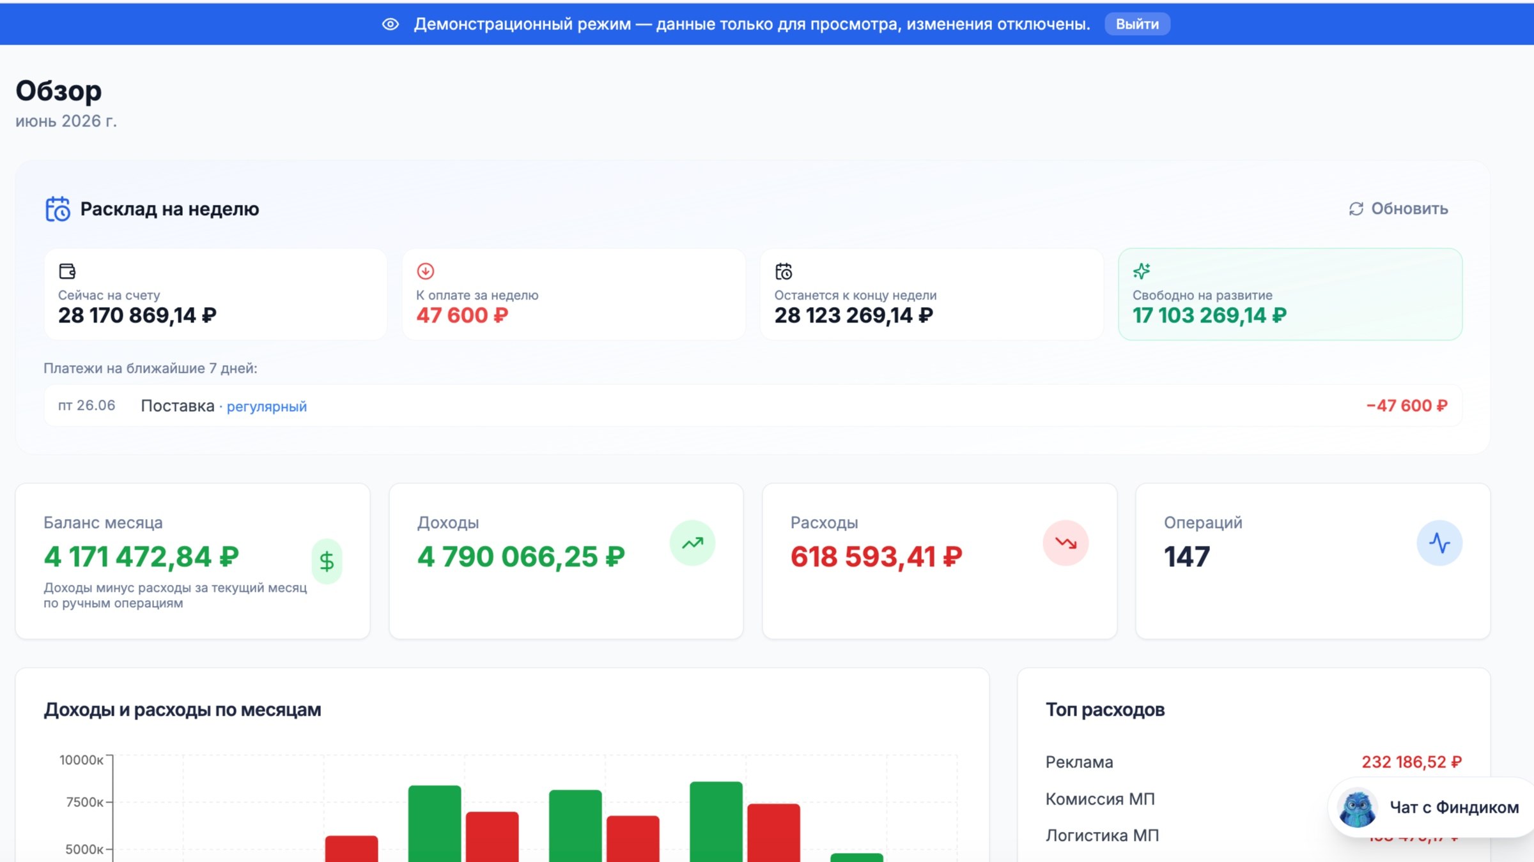Click the Реклама row in Топ расходов
The image size is (1534, 862).
click(x=1253, y=762)
